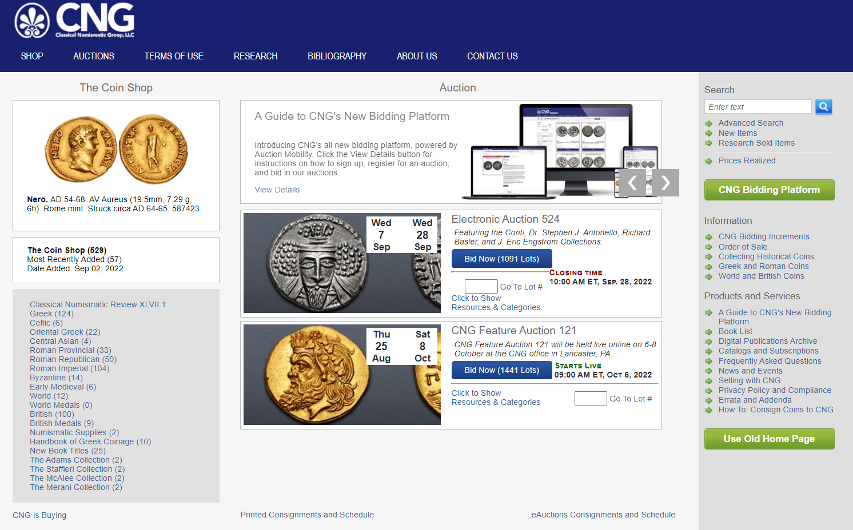This screenshot has width=853, height=530.
Task: Click Go To Lot # link for Auction 121
Action: coord(631,399)
